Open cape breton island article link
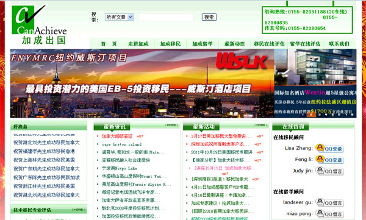This screenshot has height=220, width=366. pos(121,144)
